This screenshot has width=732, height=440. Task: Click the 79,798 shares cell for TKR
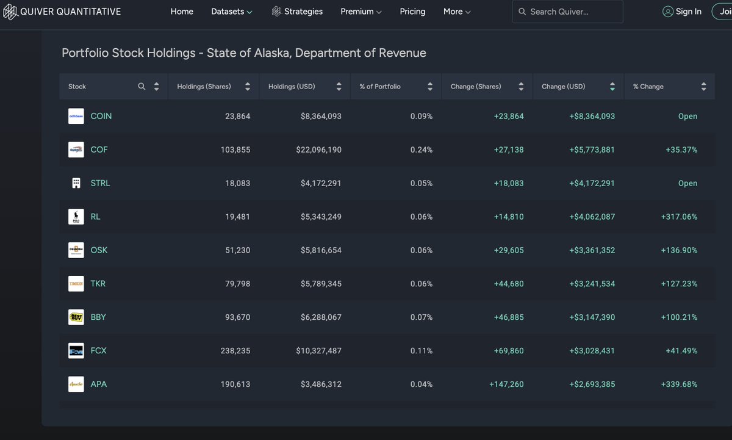point(238,284)
